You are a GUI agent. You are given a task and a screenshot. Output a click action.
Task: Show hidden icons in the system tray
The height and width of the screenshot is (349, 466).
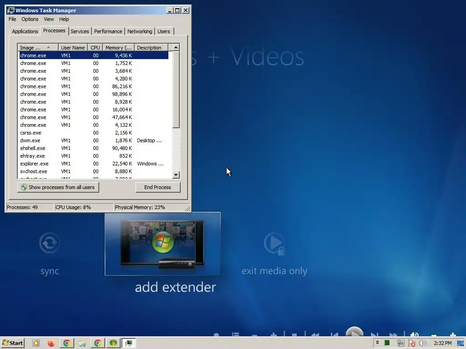(x=377, y=343)
